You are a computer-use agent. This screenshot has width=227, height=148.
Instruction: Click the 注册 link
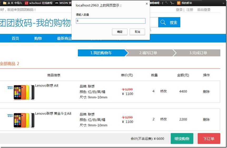pyautogui.click(x=190, y=10)
